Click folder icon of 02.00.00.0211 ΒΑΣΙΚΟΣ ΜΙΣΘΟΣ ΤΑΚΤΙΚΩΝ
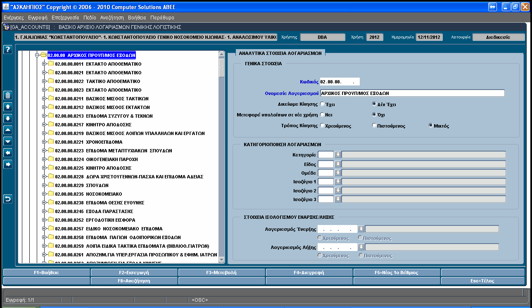The height and width of the screenshot is (308, 532). click(51, 99)
